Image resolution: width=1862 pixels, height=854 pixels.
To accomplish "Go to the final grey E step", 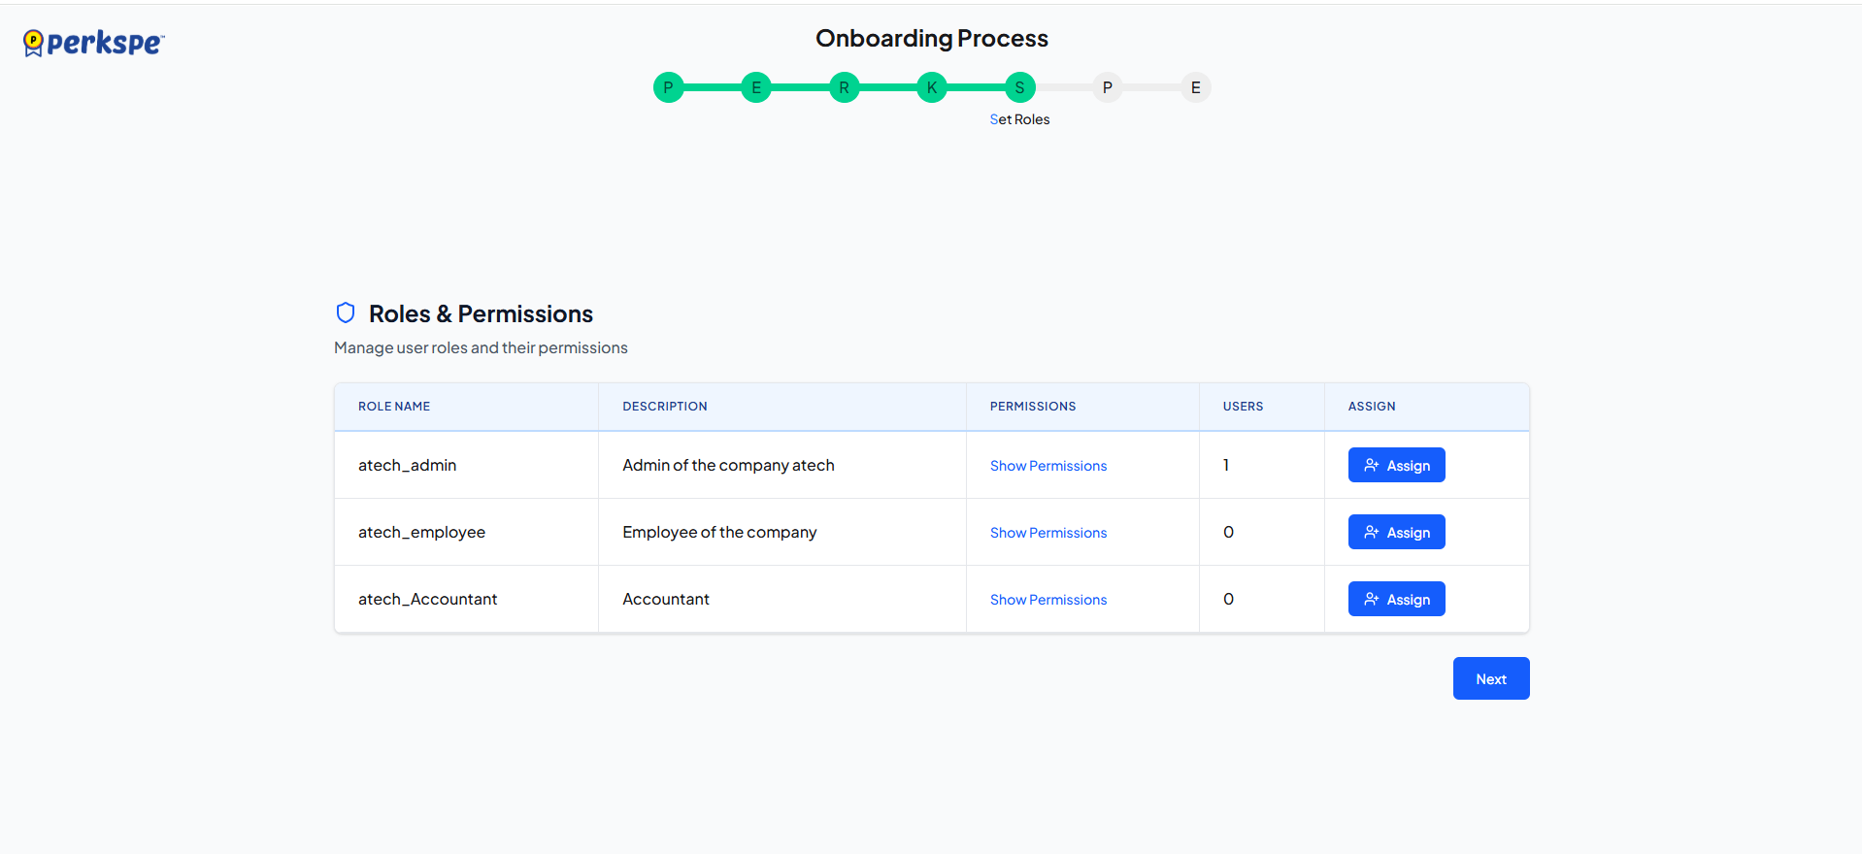I will pyautogui.click(x=1195, y=87).
